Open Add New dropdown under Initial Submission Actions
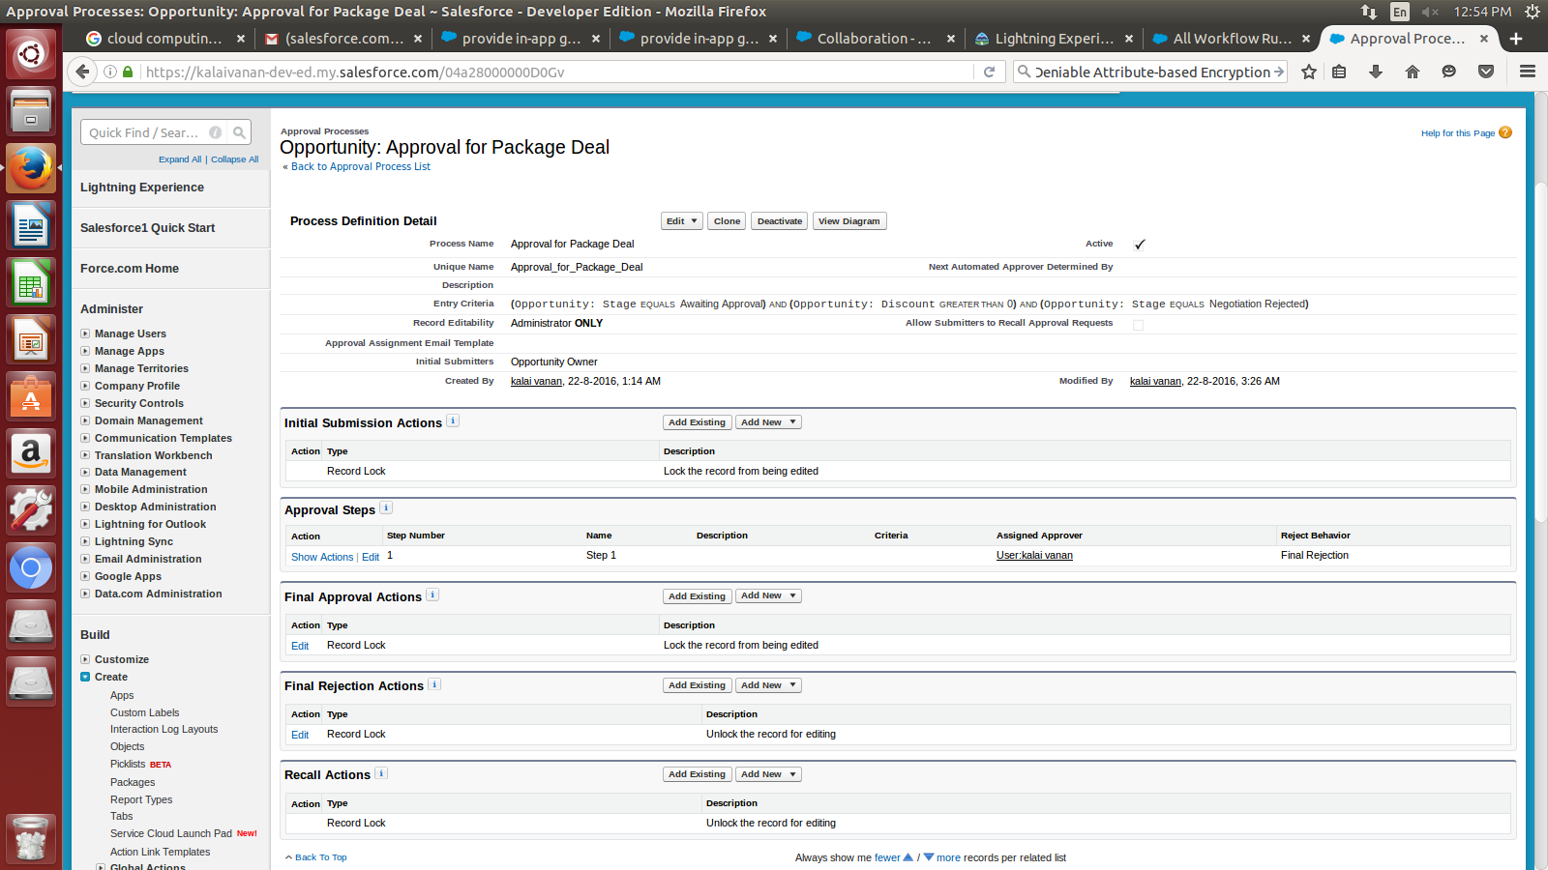 click(768, 422)
